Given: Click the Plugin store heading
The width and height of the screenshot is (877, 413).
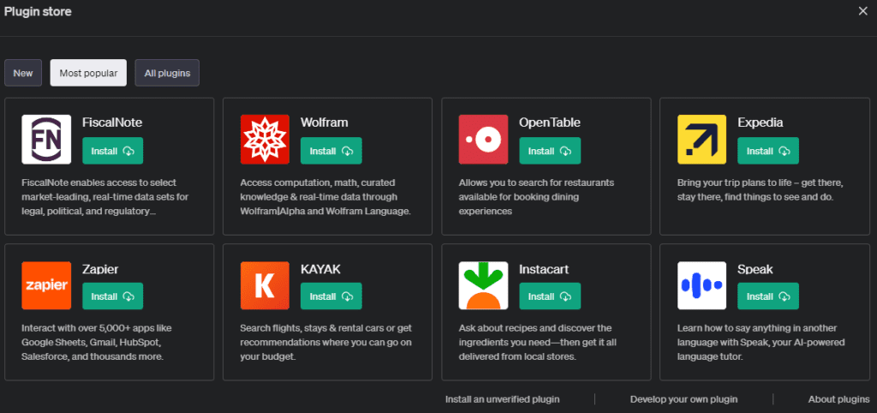Looking at the screenshot, I should pyautogui.click(x=38, y=11).
